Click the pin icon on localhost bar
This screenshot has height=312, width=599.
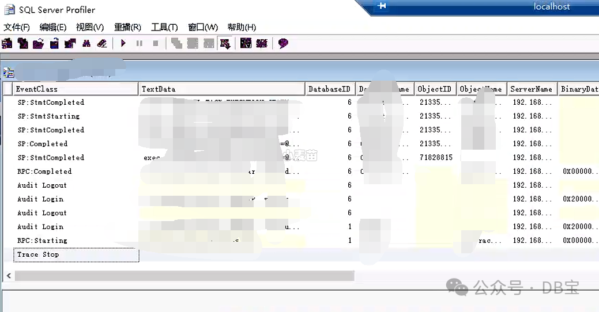tap(382, 6)
